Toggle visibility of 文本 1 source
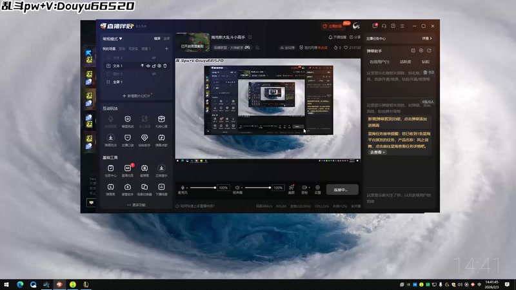This screenshot has height=290, width=516. pyautogui.click(x=148, y=66)
